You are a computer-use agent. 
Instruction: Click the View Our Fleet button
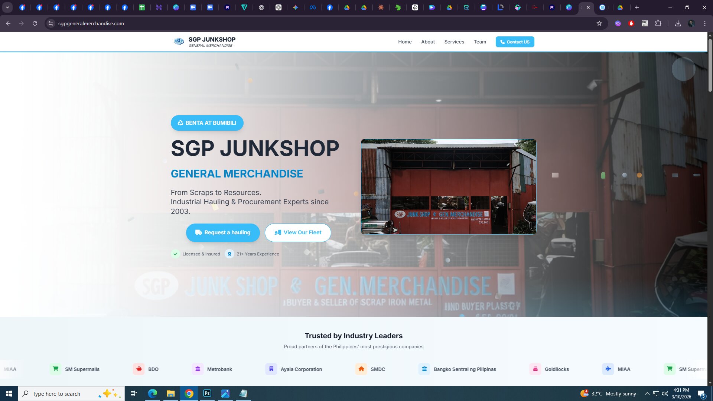298,232
